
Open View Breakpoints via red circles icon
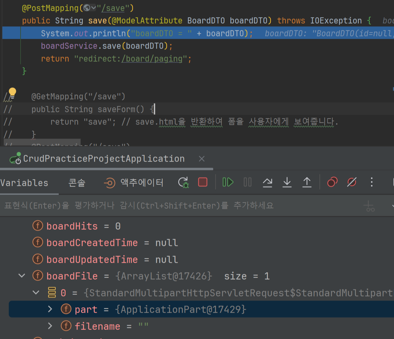(x=332, y=182)
